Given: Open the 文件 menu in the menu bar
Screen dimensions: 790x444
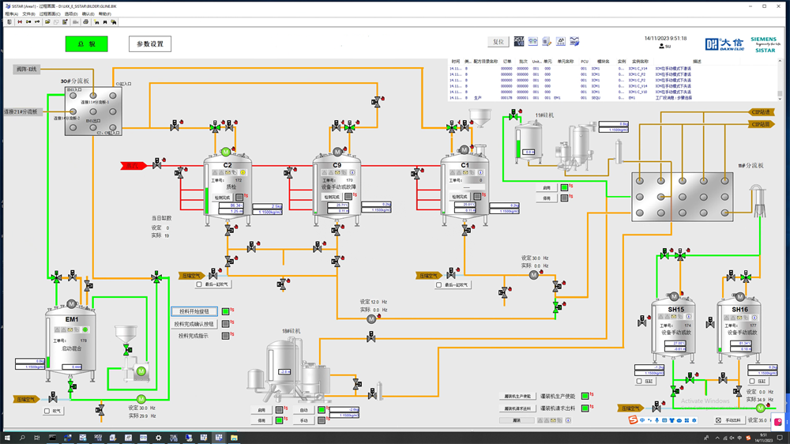Looking at the screenshot, I should [28, 13].
